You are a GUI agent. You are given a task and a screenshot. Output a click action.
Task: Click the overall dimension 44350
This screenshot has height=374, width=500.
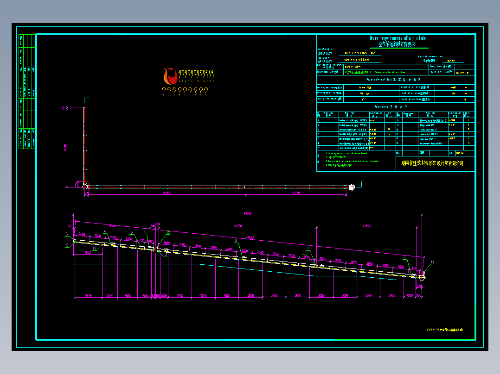(248, 213)
